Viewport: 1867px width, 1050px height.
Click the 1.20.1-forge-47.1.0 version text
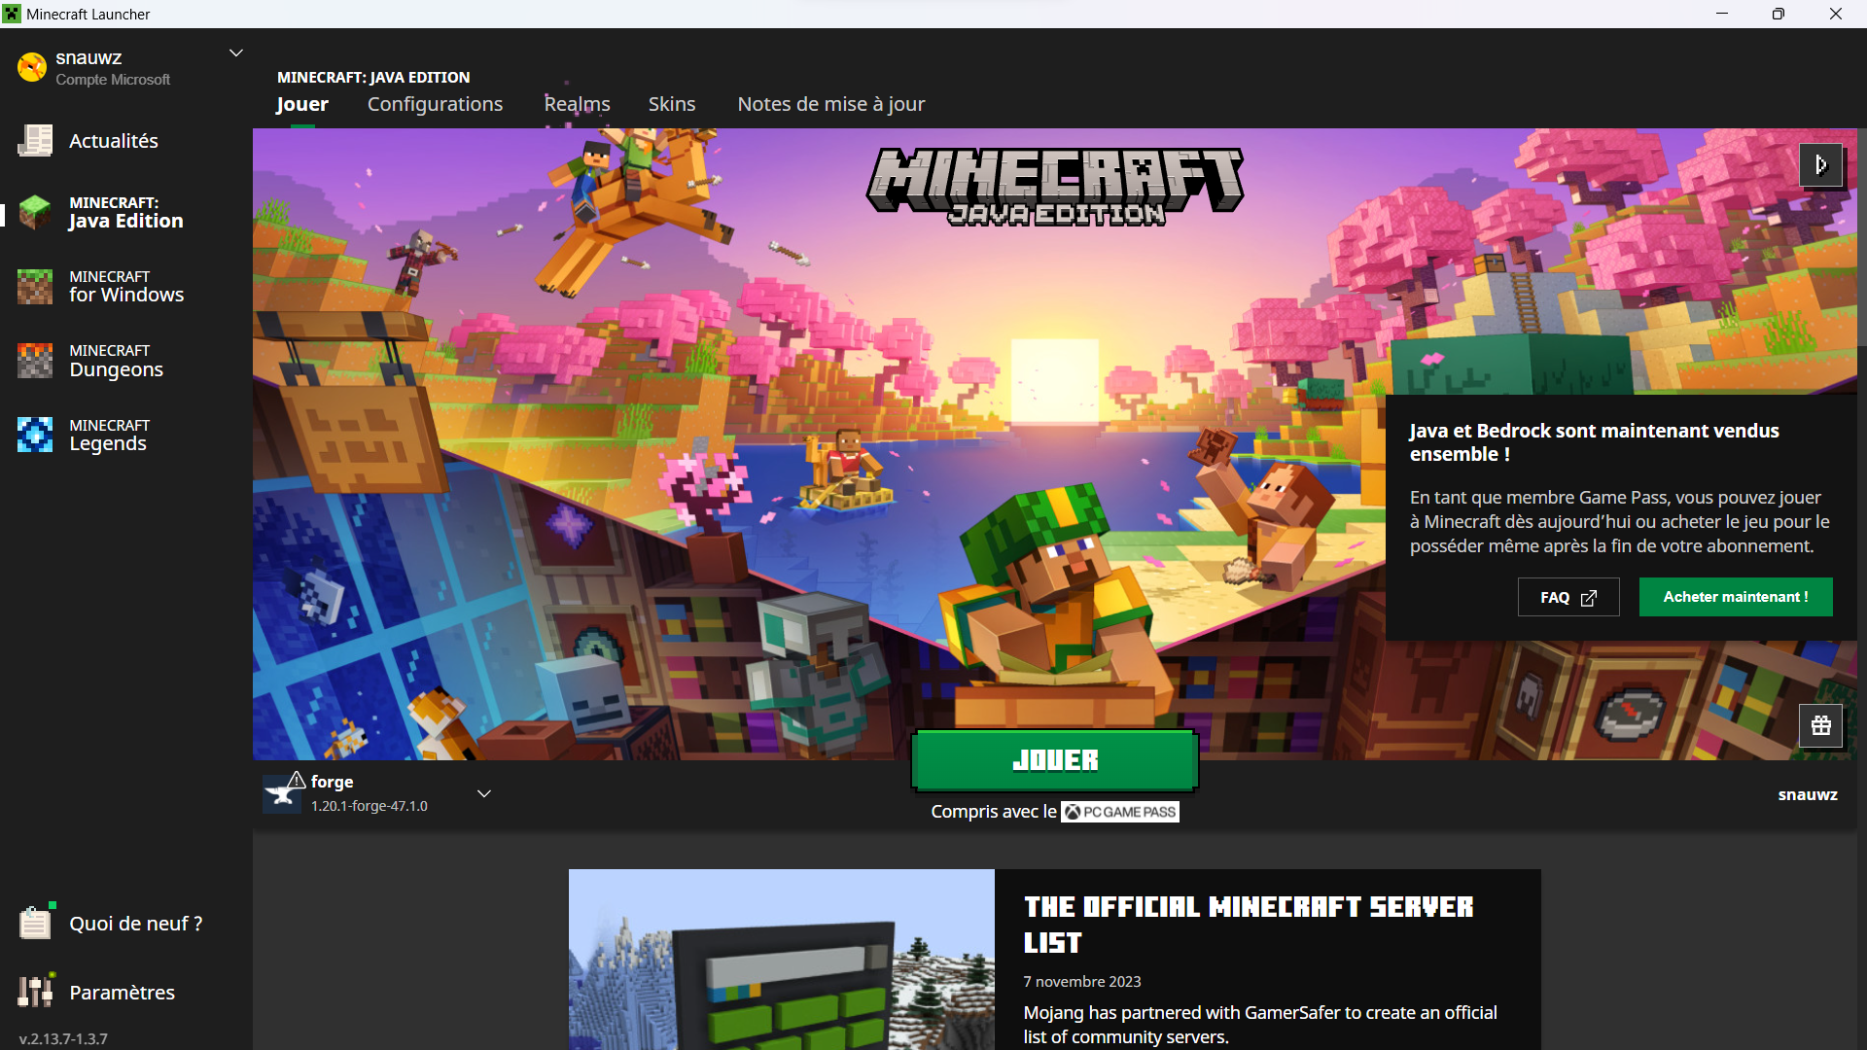tap(370, 806)
